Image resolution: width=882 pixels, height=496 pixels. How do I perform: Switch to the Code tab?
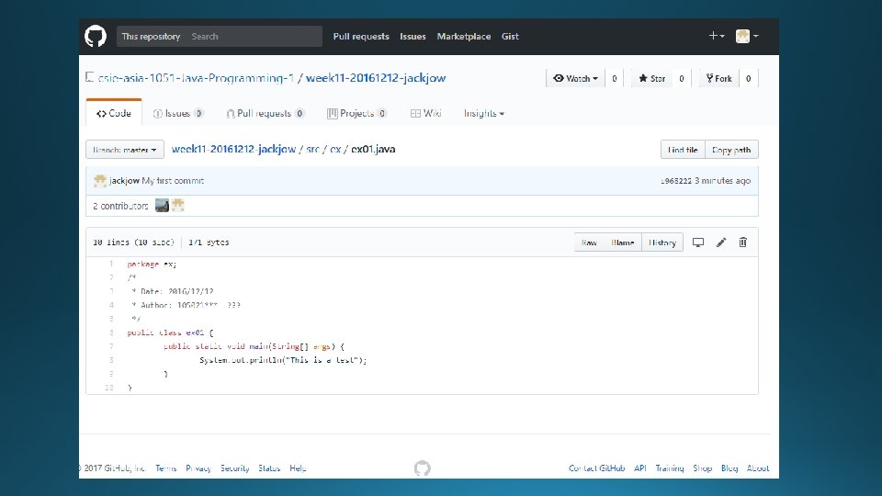(114, 113)
